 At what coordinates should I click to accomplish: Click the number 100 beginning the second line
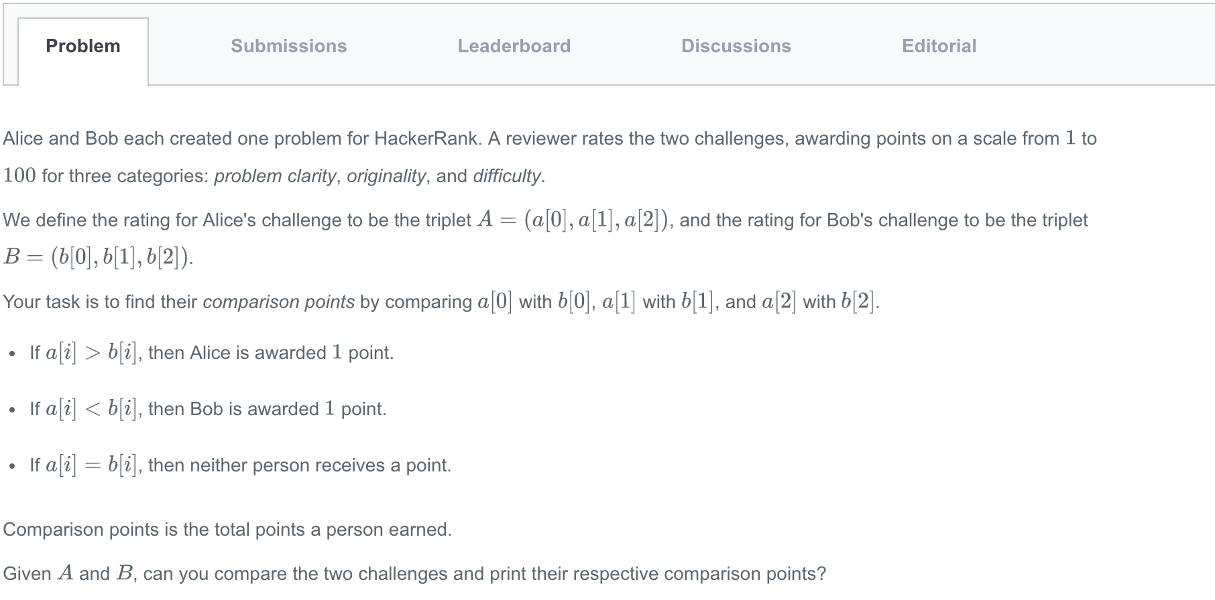19,175
